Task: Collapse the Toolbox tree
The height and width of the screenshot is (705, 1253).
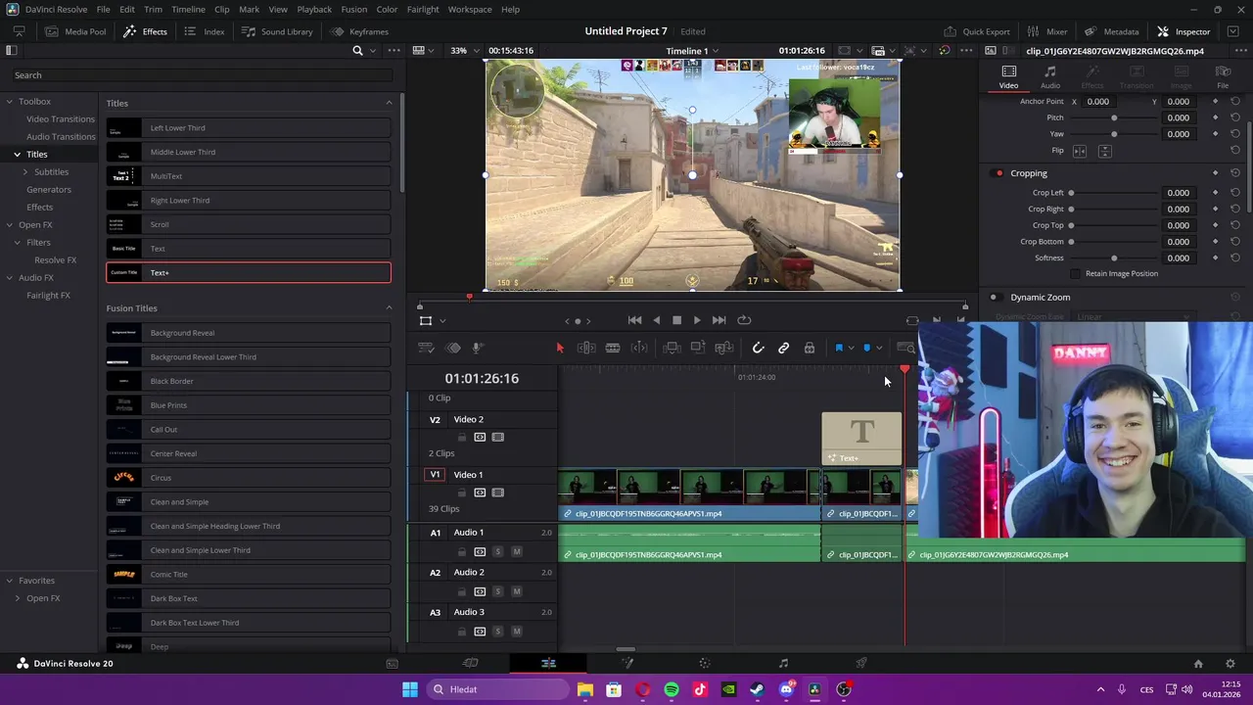Action: pyautogui.click(x=9, y=101)
